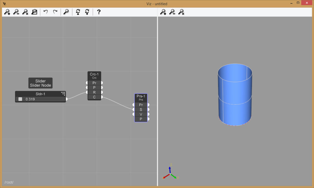Click the Zoom Reset icon in the node editor toolbar
The height and width of the screenshot is (188, 314).
26,12
